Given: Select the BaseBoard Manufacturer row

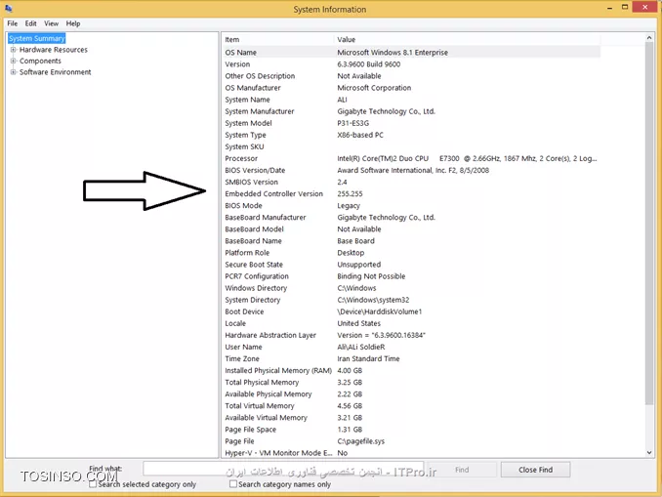Looking at the screenshot, I should pos(411,218).
